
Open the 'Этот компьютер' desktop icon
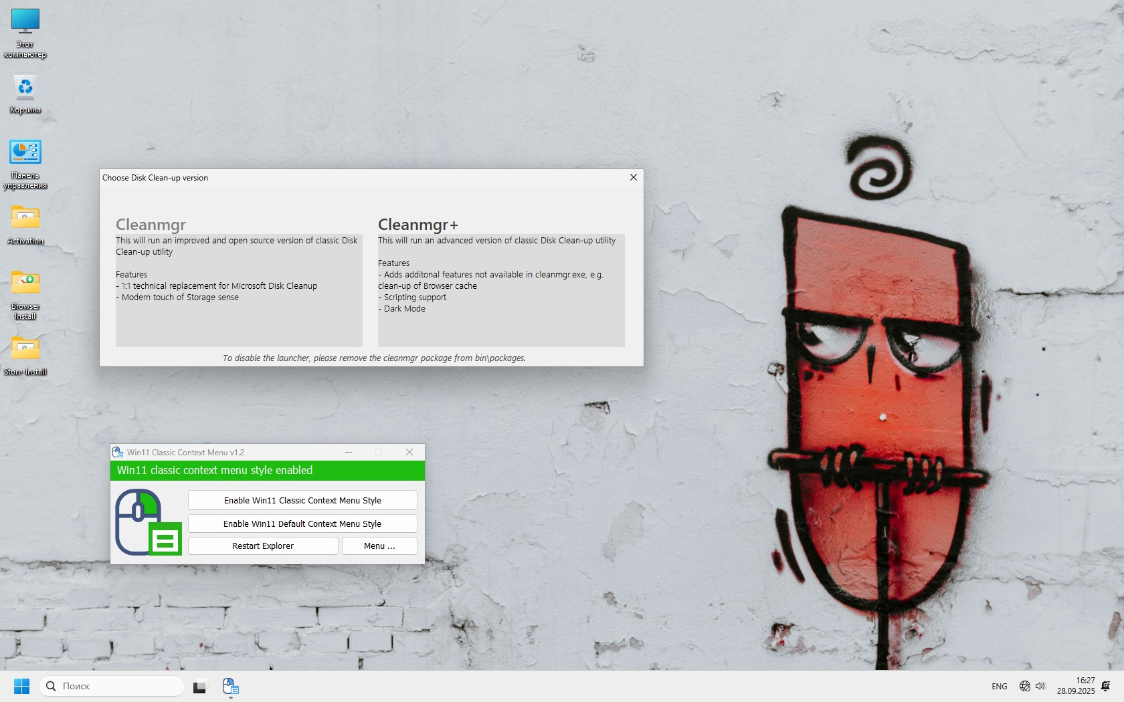(x=25, y=33)
